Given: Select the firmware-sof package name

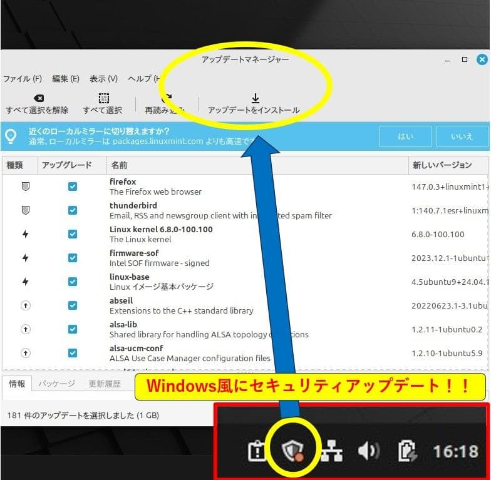Looking at the screenshot, I should pos(134,253).
